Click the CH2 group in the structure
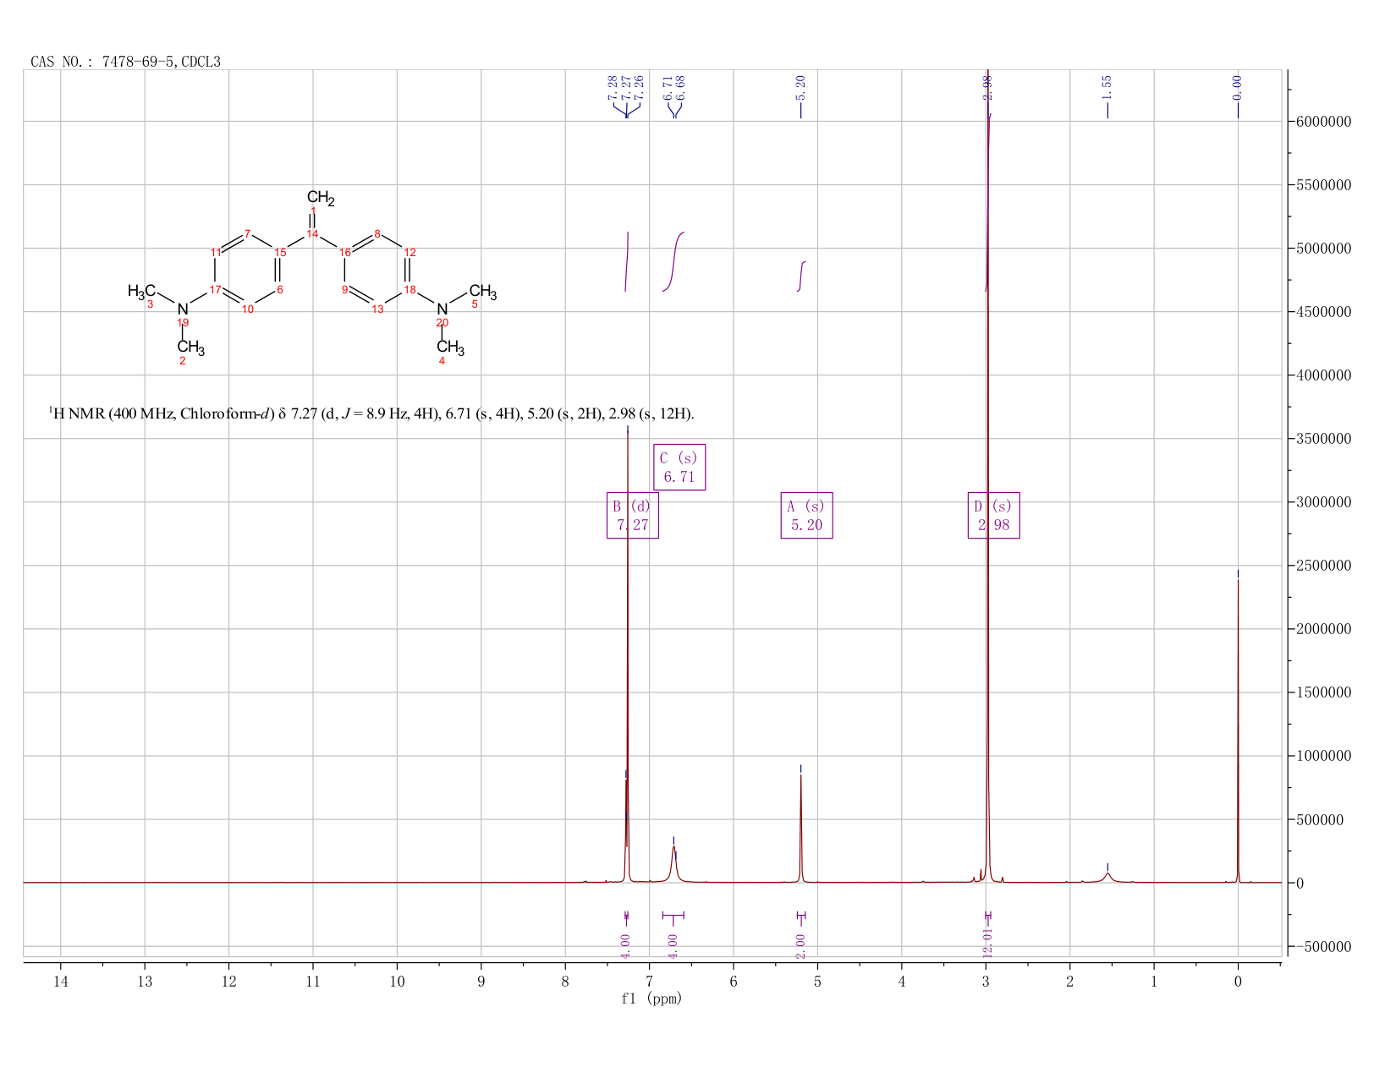Viewport: 1396px width, 1078px height. point(321,198)
